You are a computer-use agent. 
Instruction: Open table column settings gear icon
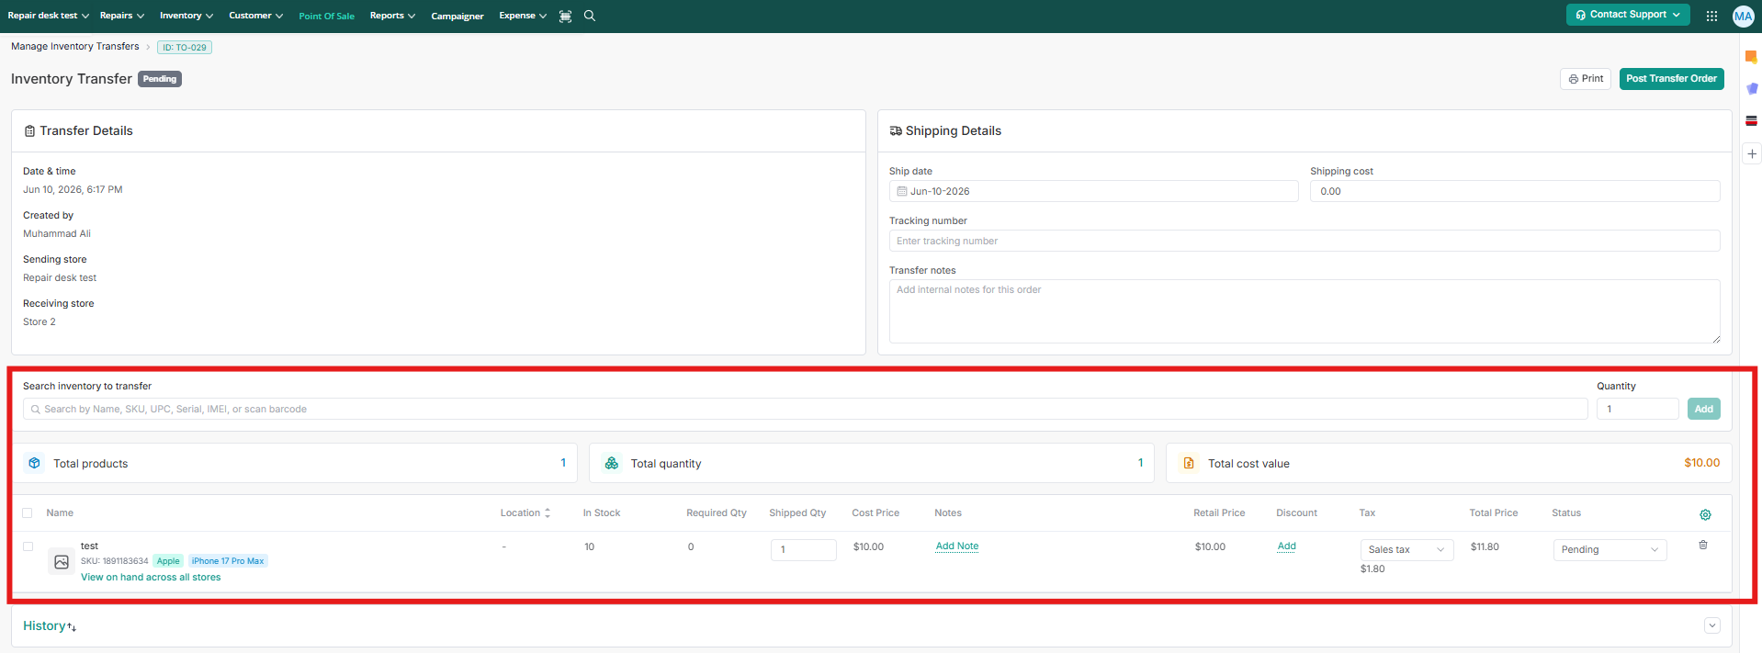(x=1705, y=514)
